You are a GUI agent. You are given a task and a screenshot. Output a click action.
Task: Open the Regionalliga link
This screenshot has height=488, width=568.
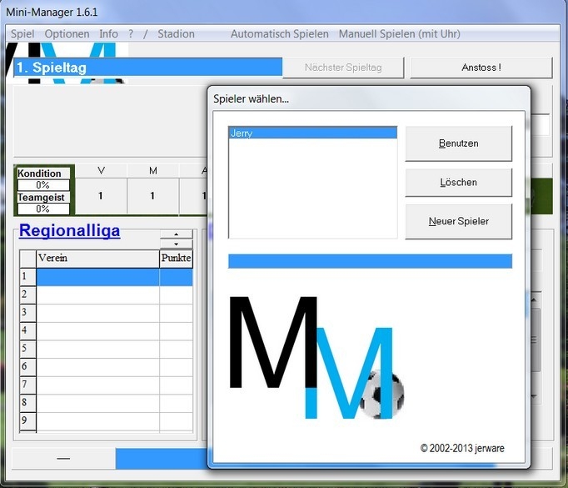[x=70, y=231]
